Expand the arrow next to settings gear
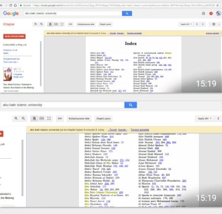 [x=219, y=24]
